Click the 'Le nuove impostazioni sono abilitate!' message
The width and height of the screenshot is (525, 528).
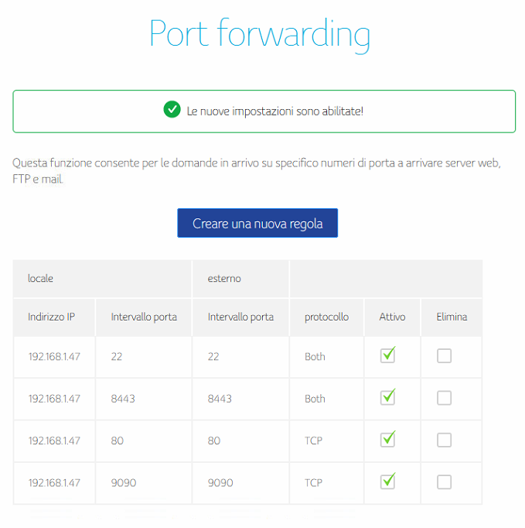point(274,111)
